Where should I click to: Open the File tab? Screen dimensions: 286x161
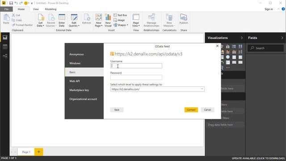(6, 9)
